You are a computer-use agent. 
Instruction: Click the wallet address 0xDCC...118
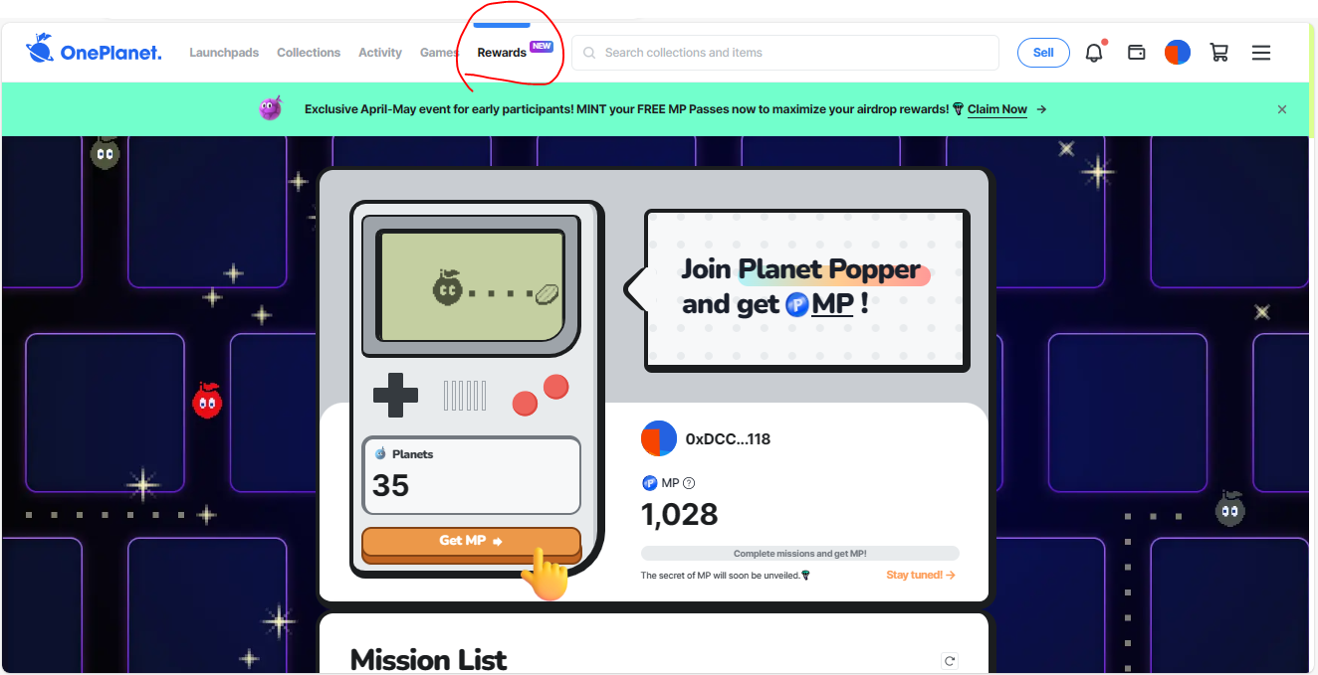coord(728,438)
